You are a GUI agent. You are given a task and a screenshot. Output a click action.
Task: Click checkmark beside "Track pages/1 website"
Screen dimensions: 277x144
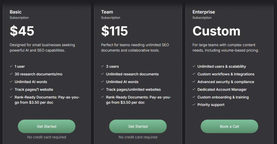coord(11,89)
